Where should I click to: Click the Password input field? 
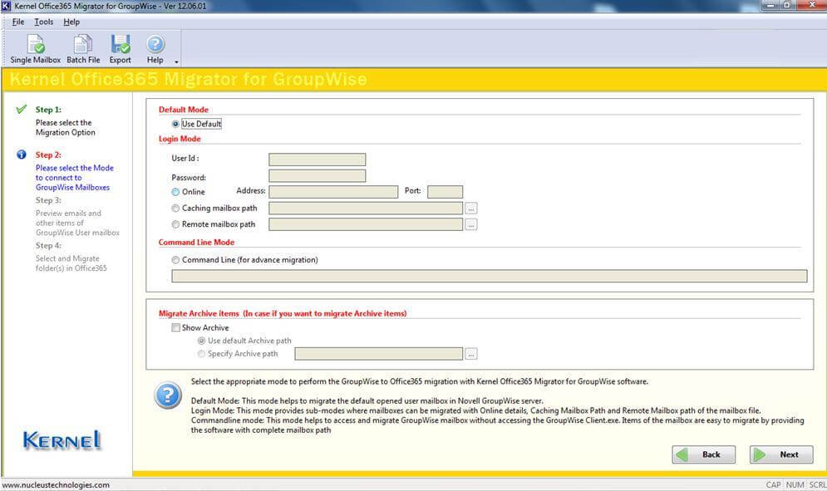pyautogui.click(x=317, y=175)
